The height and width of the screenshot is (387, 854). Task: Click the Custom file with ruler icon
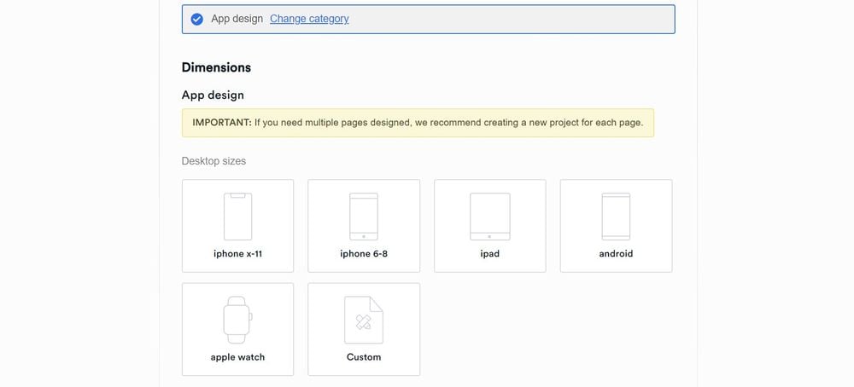point(364,320)
